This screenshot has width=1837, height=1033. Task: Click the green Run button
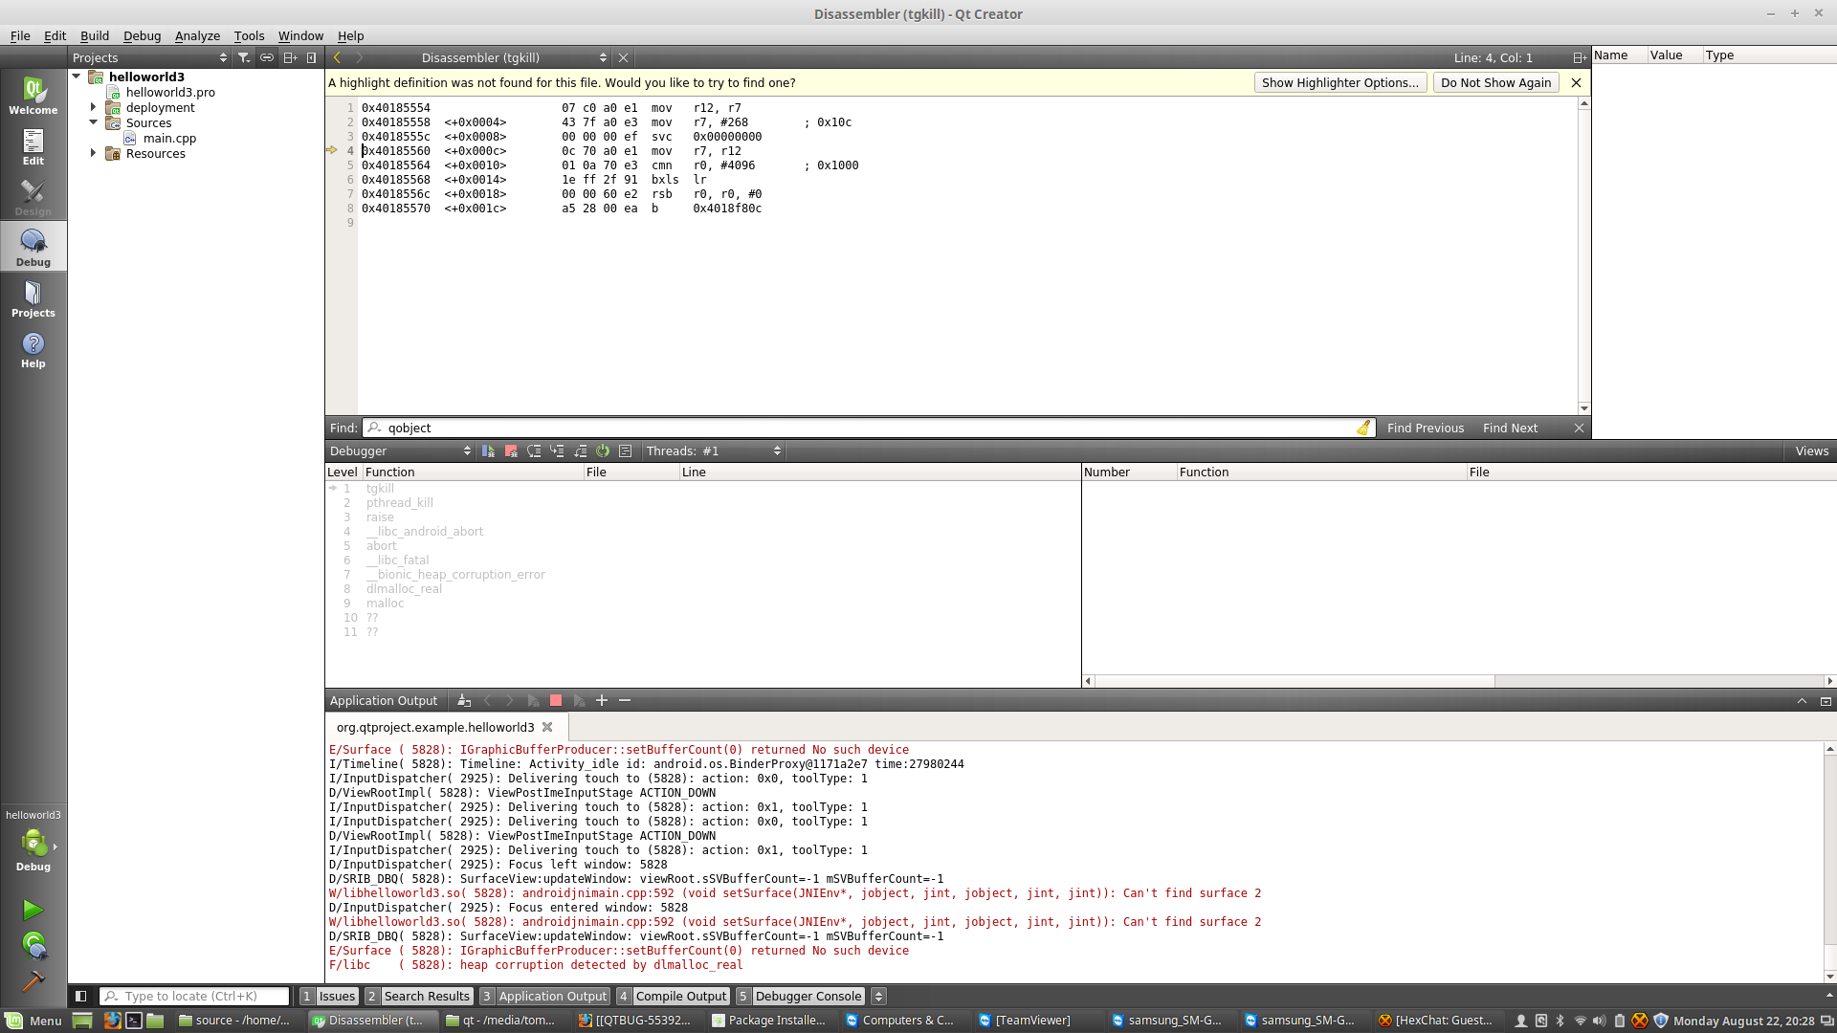point(33,910)
